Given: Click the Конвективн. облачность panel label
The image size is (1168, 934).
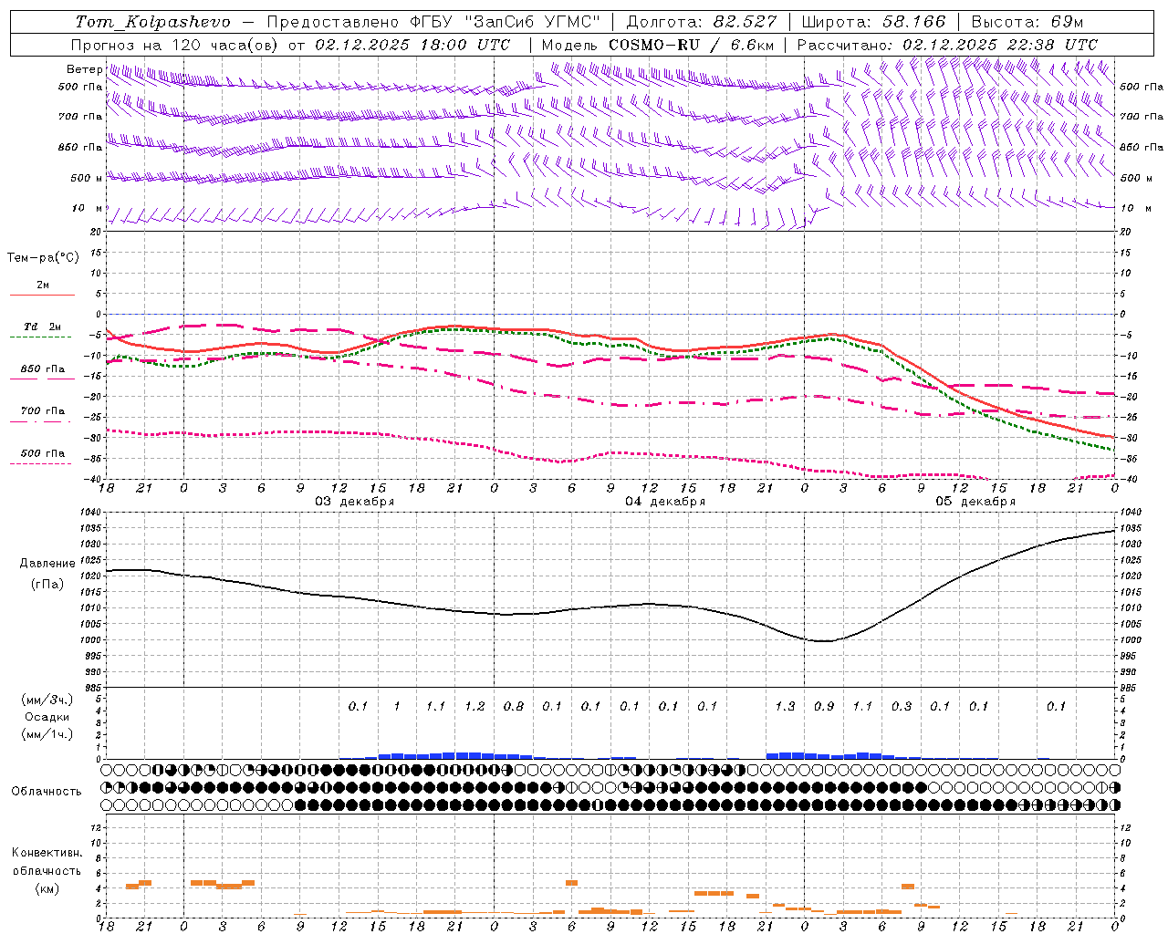Looking at the screenshot, I should tap(47, 861).
